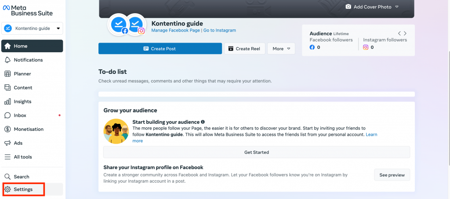
Task: Click the Settings gear icon
Action: (7, 189)
